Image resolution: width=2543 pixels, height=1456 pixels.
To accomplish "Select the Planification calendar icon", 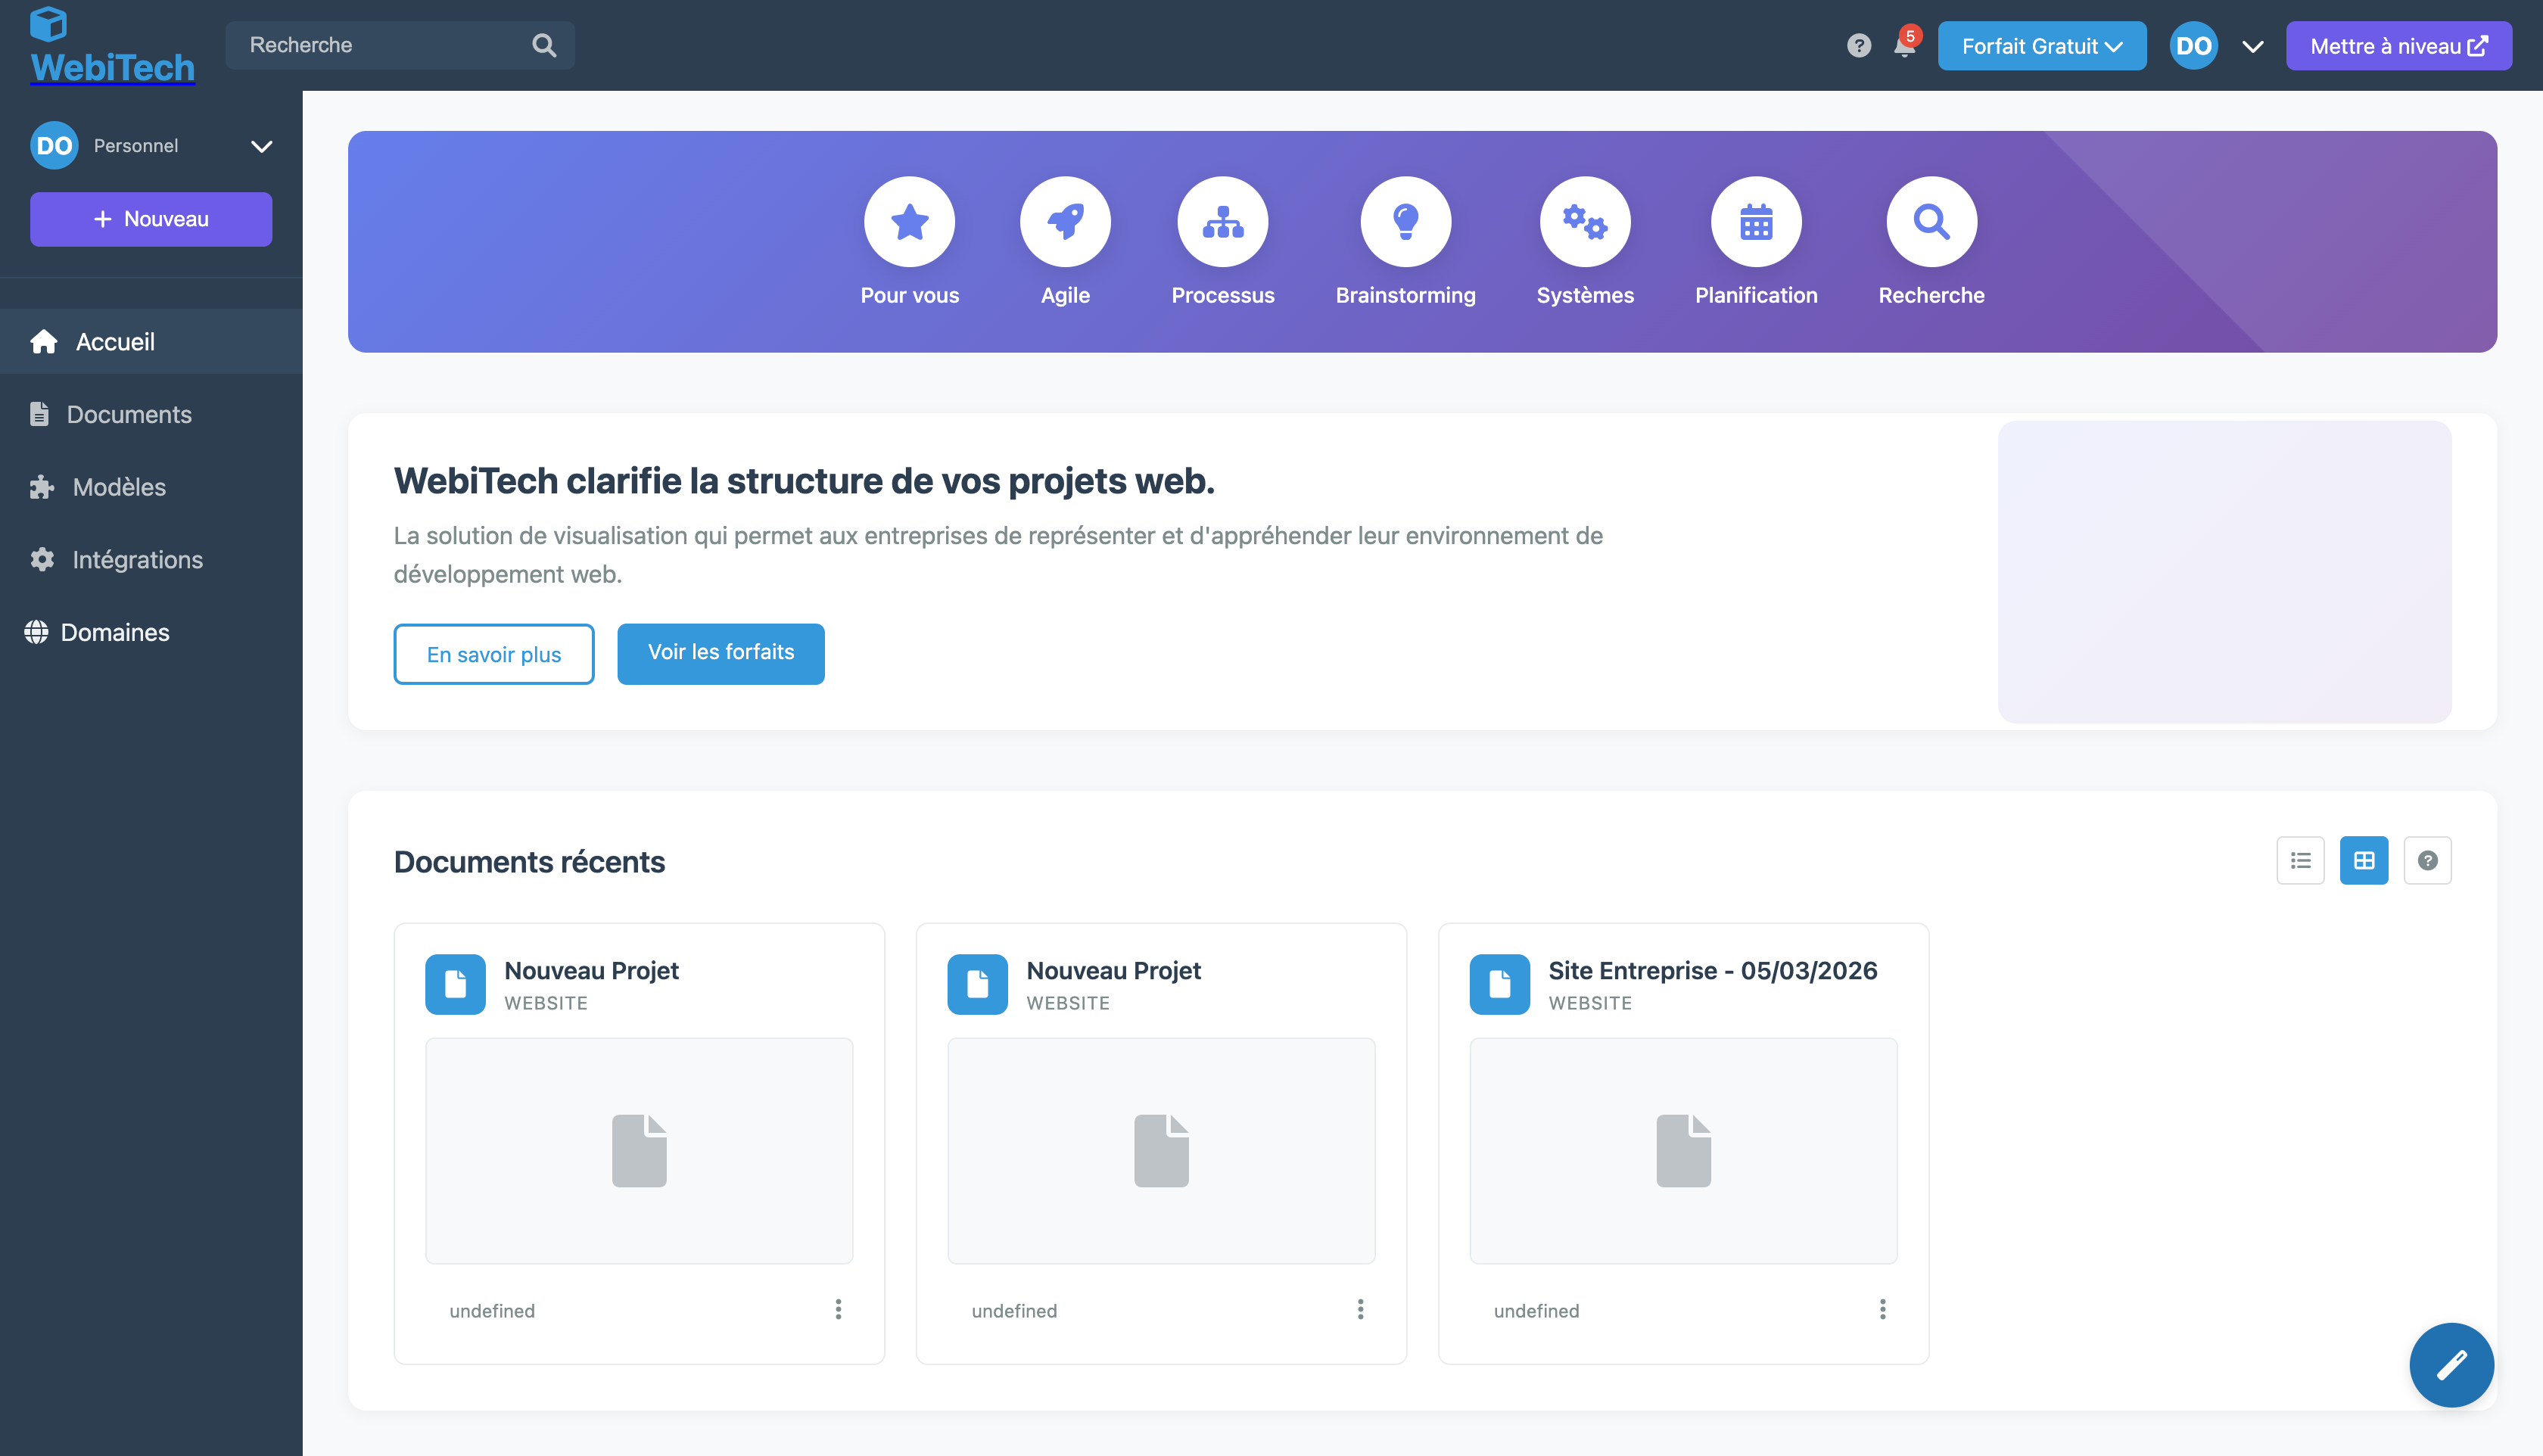I will click(x=1756, y=222).
